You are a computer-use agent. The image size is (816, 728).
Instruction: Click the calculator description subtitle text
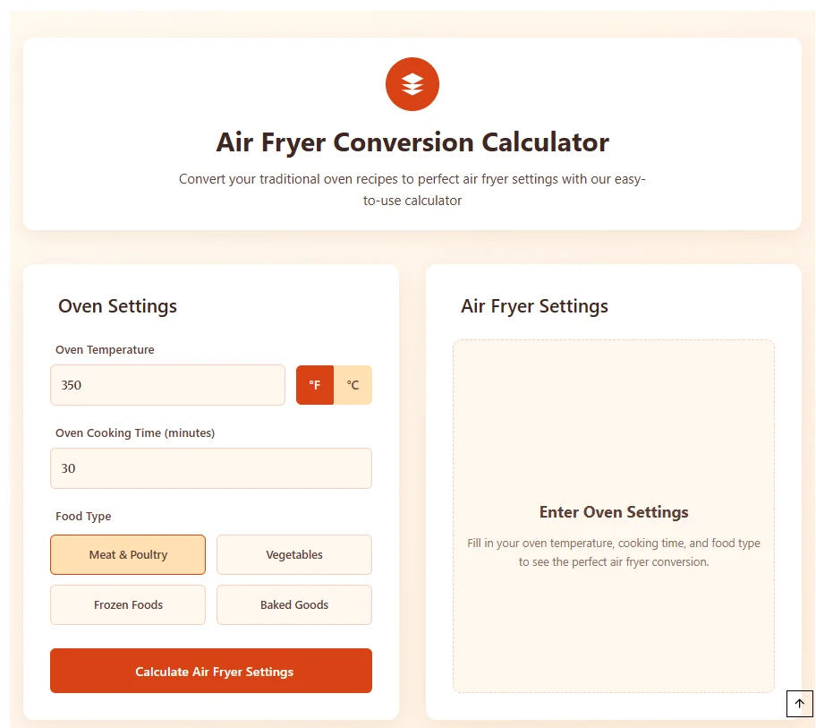412,189
